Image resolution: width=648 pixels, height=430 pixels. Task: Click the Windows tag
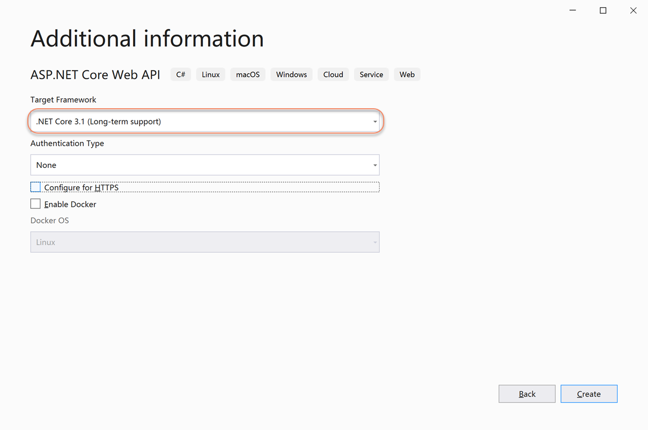pos(292,74)
